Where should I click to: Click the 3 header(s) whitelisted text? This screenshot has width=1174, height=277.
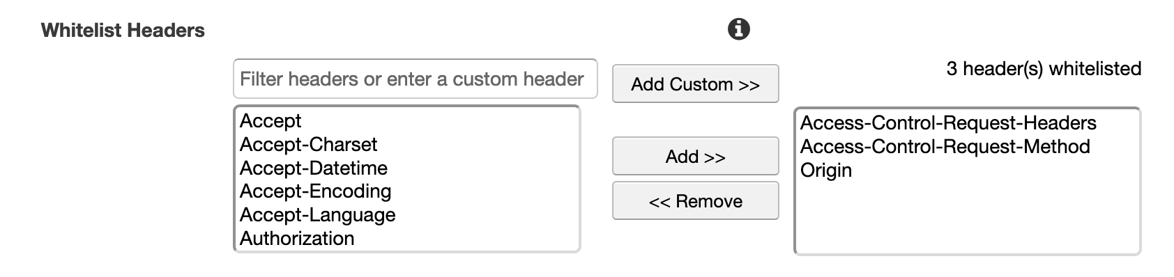point(1044,69)
